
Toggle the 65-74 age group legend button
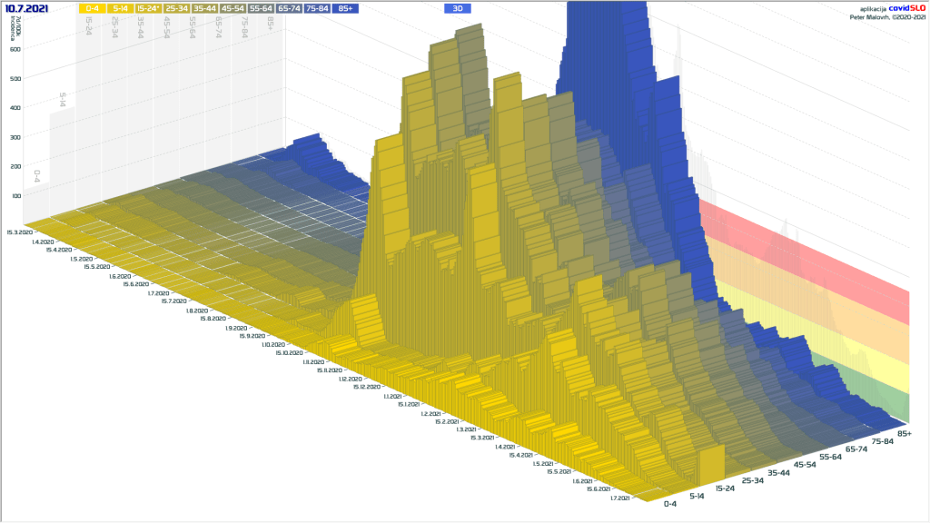pyautogui.click(x=289, y=7)
